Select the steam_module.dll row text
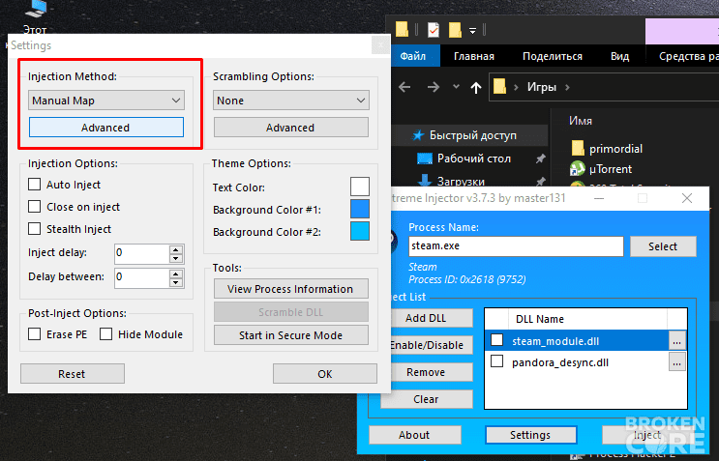This screenshot has height=461, width=719. tap(555, 341)
